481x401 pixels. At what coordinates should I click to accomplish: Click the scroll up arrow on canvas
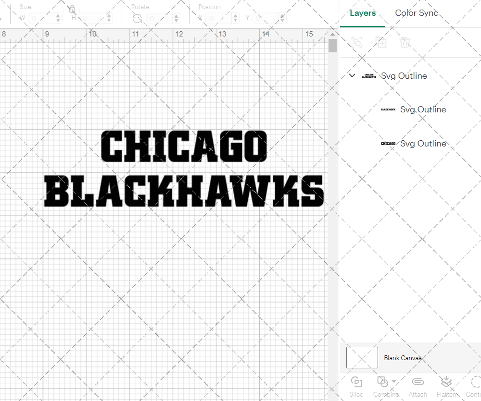click(x=332, y=34)
